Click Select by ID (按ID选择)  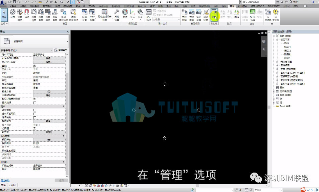252,15
